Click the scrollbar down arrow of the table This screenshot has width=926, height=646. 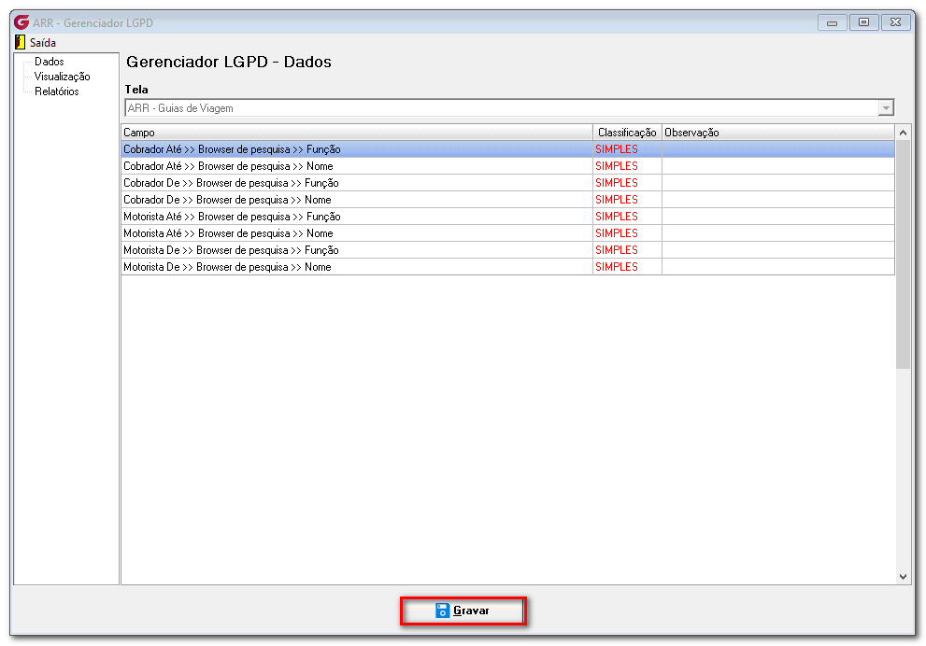903,577
